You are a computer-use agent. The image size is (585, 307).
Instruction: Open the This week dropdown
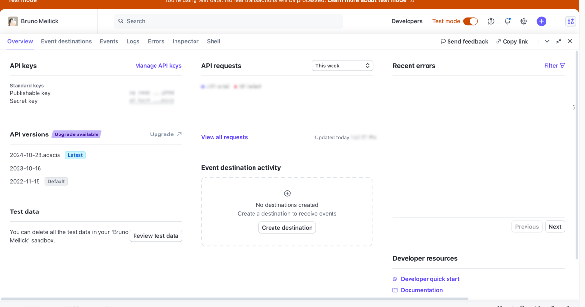click(342, 66)
